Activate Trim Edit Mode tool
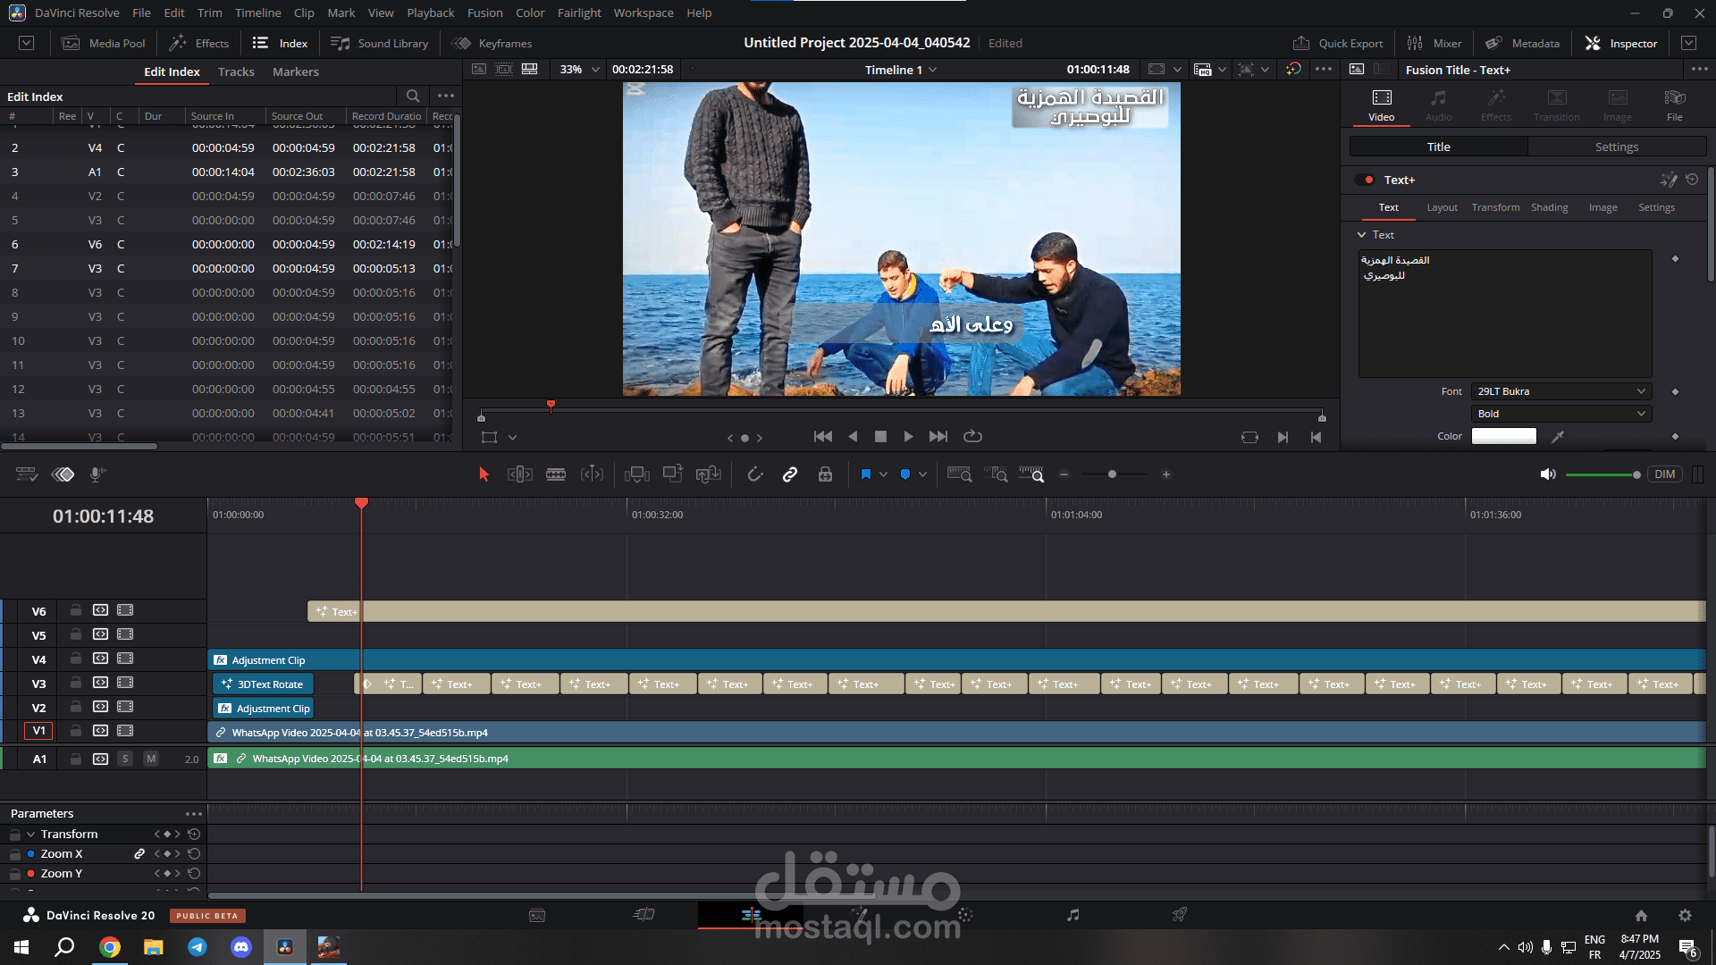The width and height of the screenshot is (1716, 965). point(520,474)
